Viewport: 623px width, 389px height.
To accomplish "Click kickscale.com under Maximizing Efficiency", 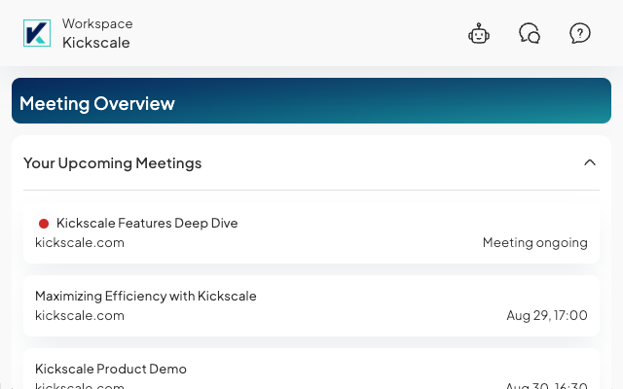I will coord(80,315).
